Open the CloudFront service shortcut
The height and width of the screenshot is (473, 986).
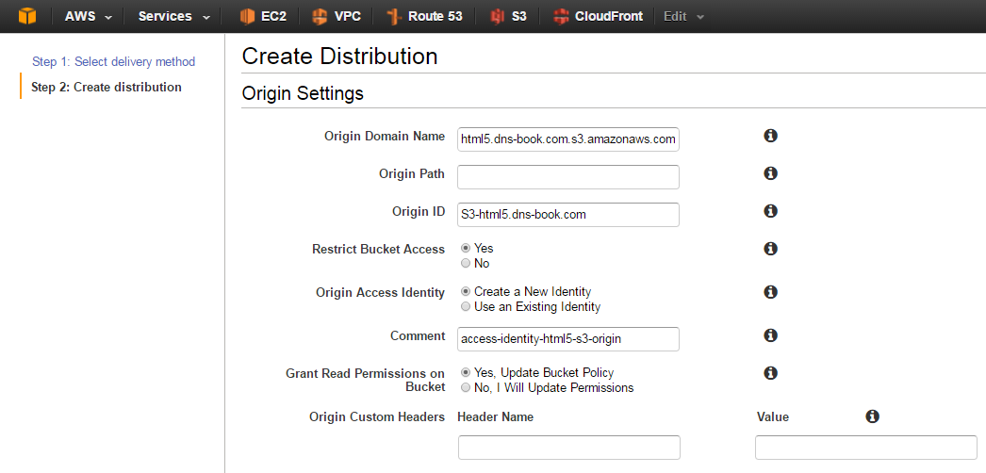point(598,16)
